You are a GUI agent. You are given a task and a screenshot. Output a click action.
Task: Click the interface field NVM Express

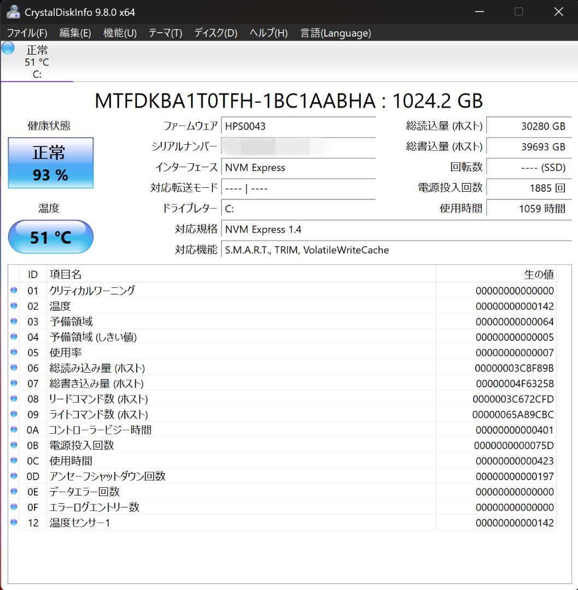(298, 168)
